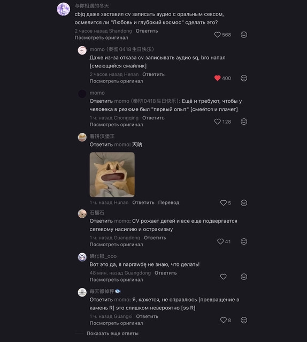The height and width of the screenshot is (342, 307).
Task: Show original text of the top Shandong comment
Action: [x=101, y=38]
